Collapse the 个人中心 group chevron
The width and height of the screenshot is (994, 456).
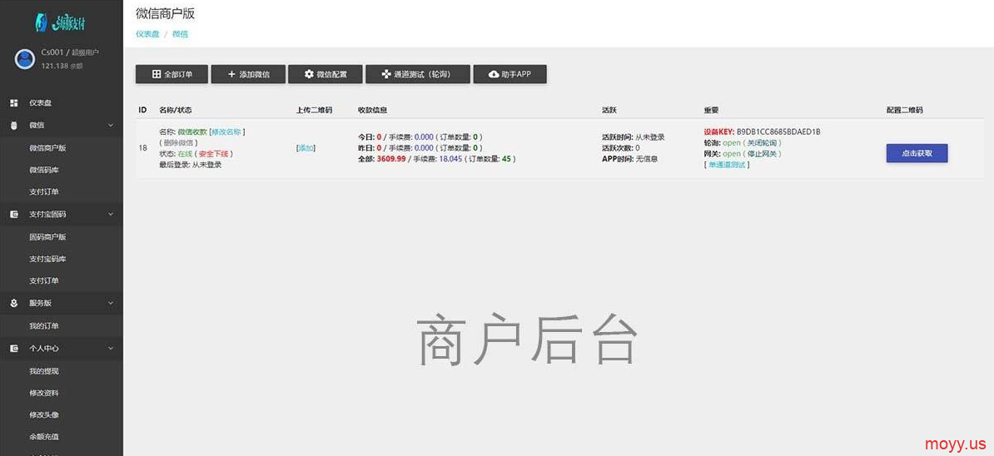(x=110, y=349)
